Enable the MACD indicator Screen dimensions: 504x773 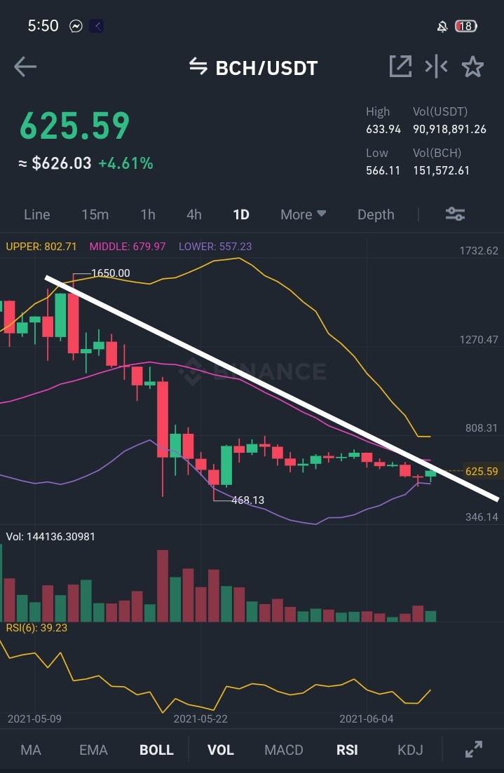pos(284,750)
